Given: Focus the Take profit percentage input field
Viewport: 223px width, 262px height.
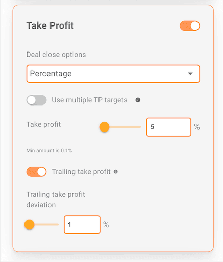Looking at the screenshot, I should (x=169, y=127).
